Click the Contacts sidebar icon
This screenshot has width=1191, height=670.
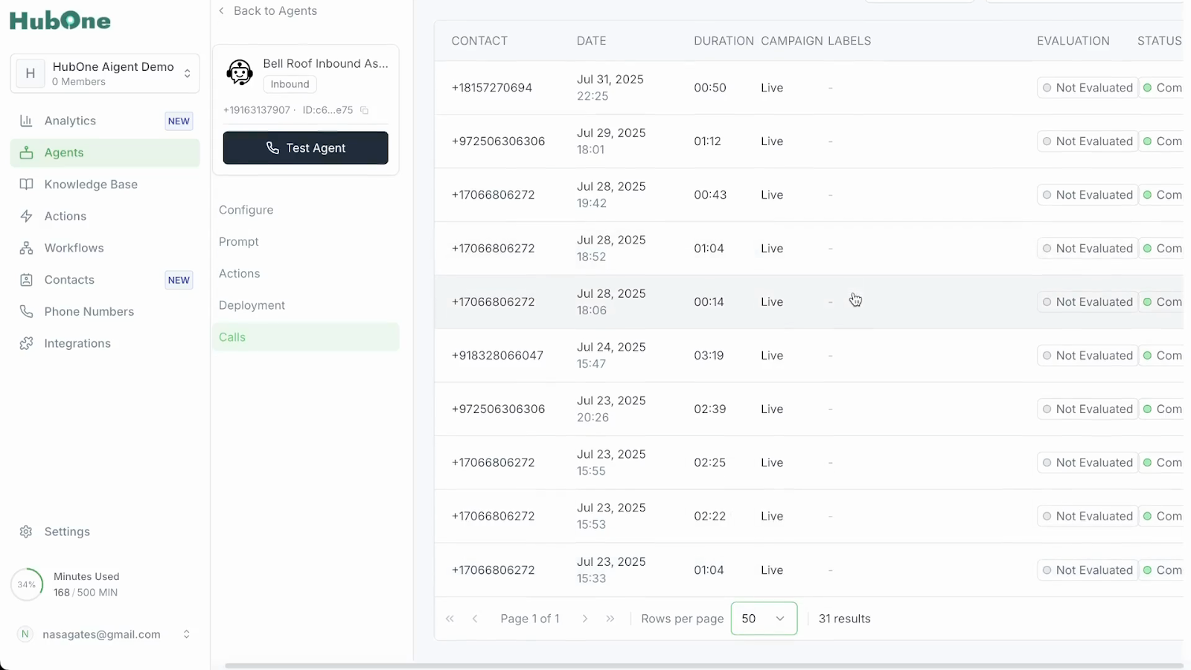pyautogui.click(x=26, y=280)
